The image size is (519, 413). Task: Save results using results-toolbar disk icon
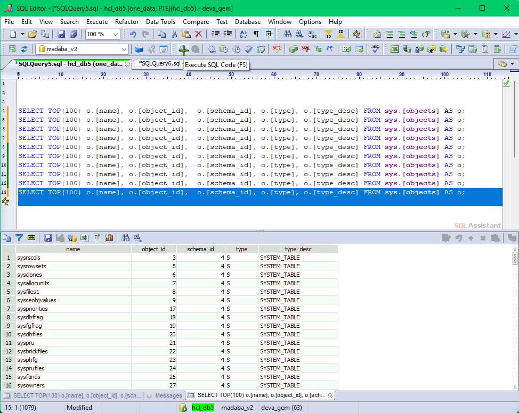(x=48, y=238)
